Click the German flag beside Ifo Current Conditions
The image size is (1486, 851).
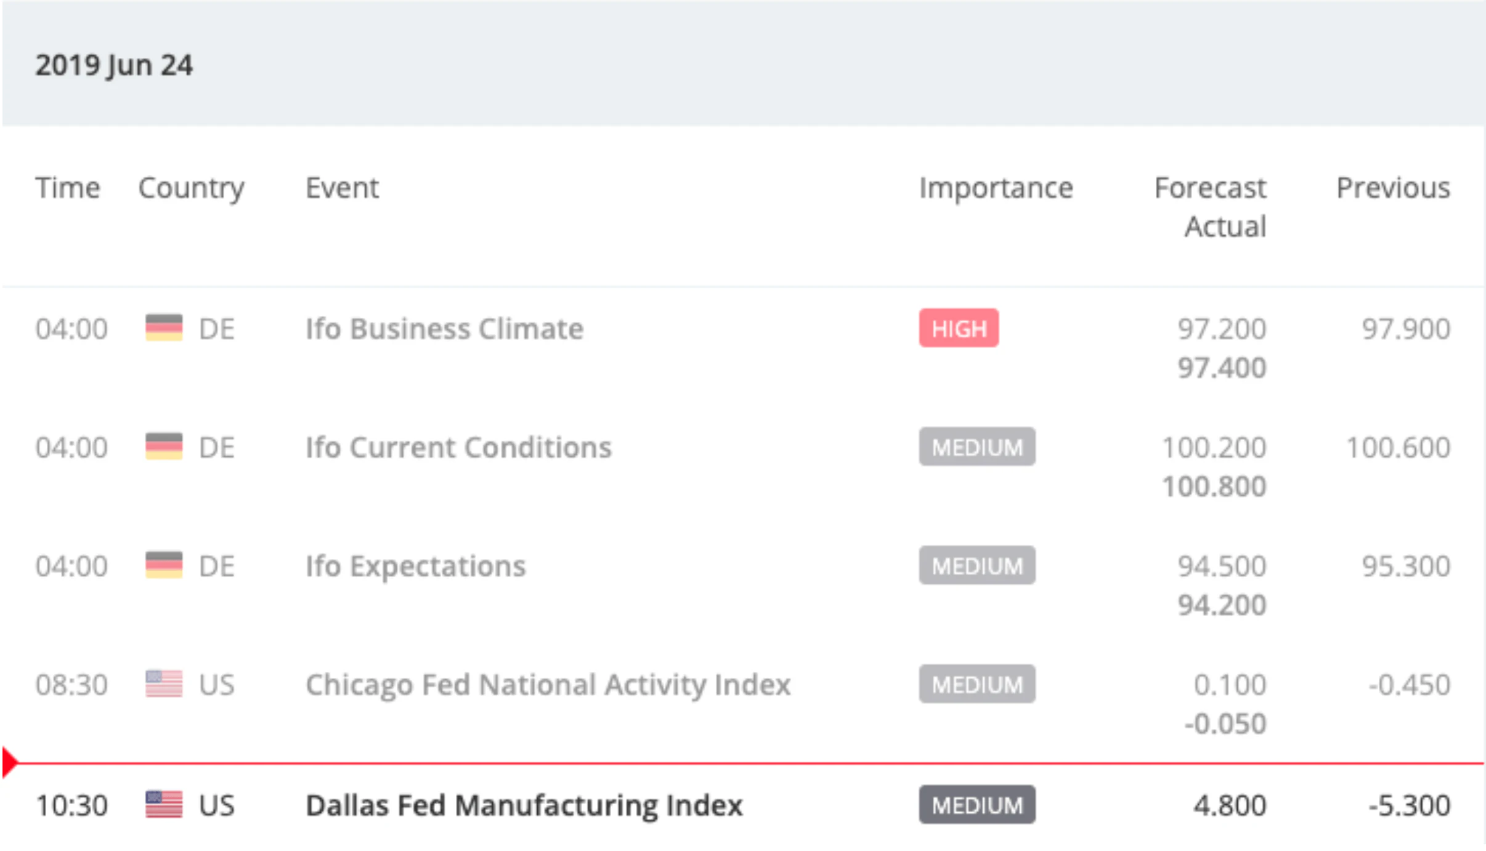[164, 447]
